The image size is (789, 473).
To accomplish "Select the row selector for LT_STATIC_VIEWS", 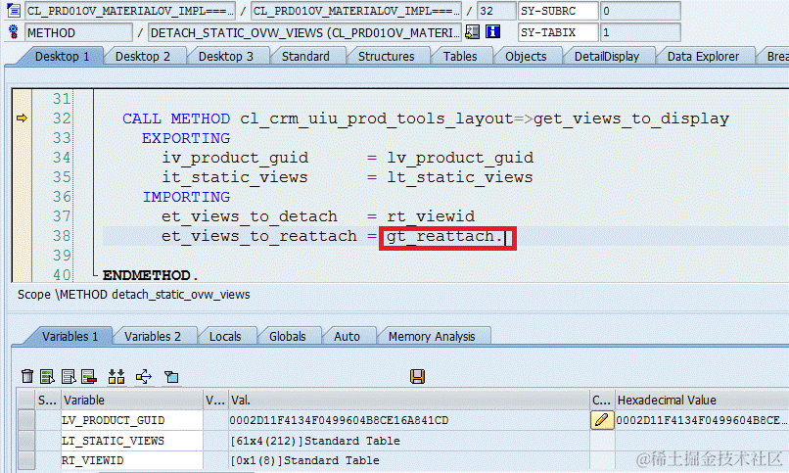I will pos(25,441).
